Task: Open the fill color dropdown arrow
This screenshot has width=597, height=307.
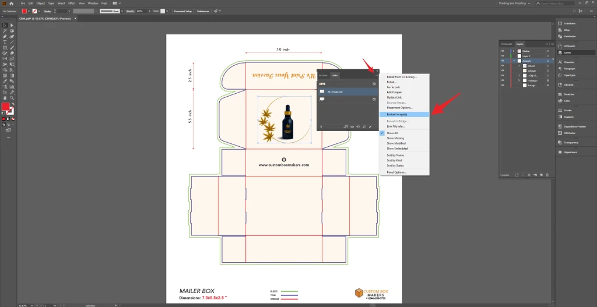Action: 29,10
